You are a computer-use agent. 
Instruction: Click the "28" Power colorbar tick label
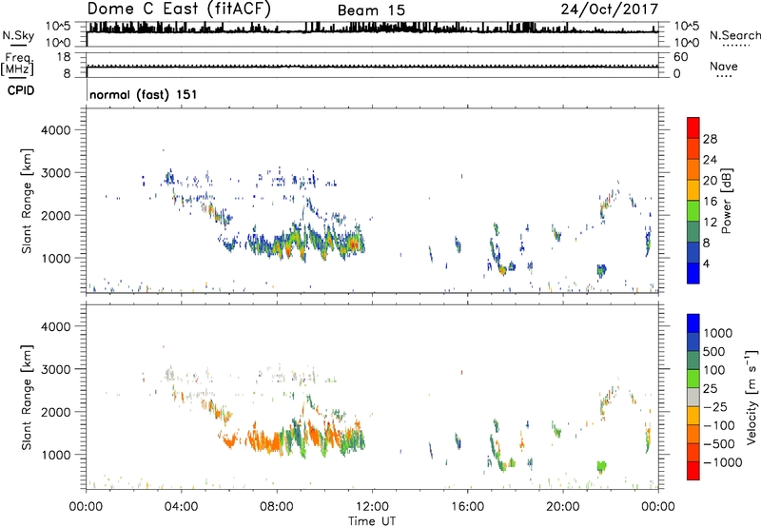tap(710, 139)
